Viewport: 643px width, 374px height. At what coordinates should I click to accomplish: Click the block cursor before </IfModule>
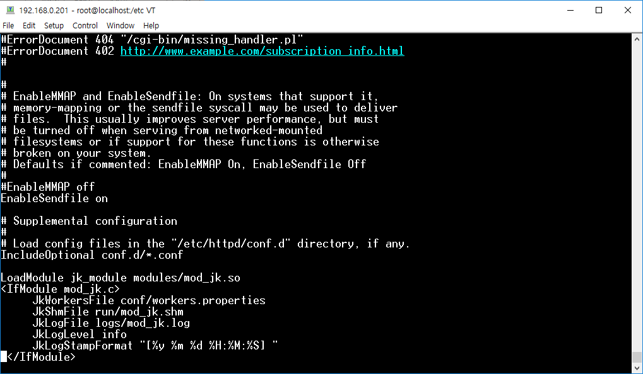(x=4, y=357)
